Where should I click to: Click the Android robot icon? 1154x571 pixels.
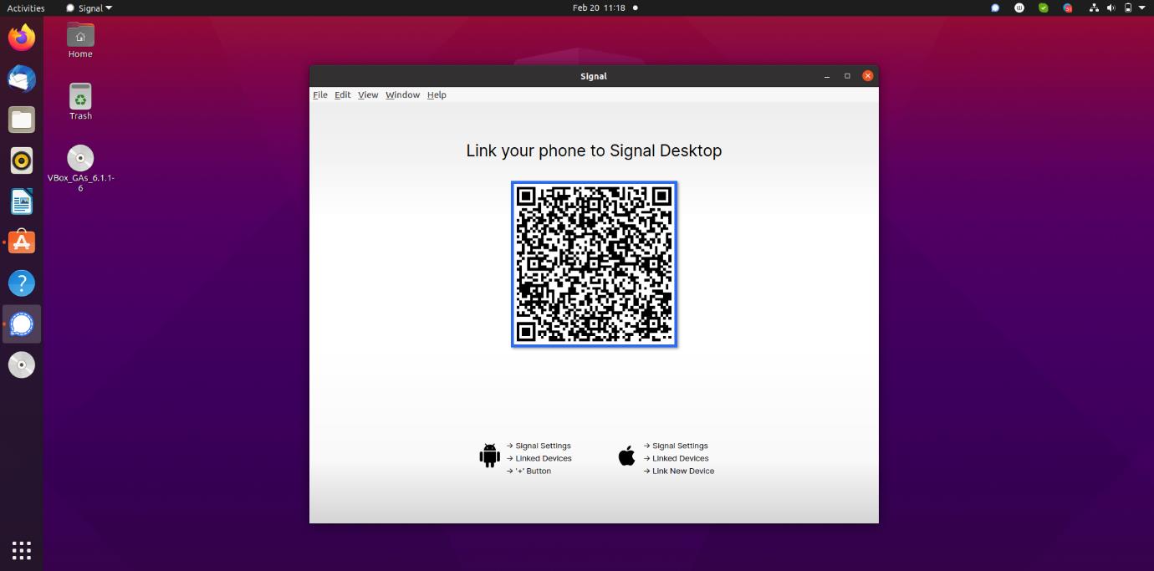click(x=489, y=456)
